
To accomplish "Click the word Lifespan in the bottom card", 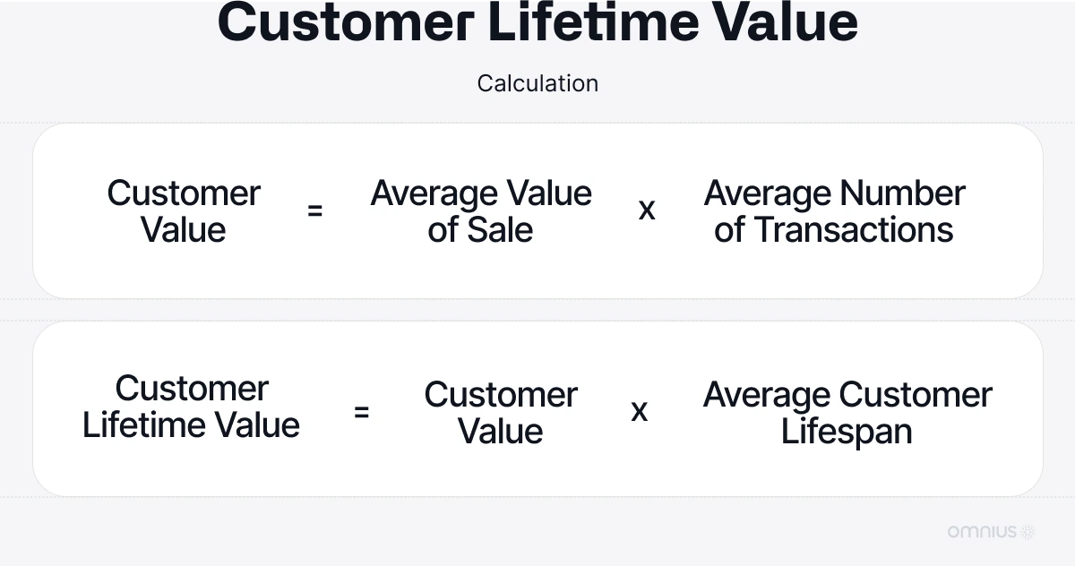I will pos(847,432).
